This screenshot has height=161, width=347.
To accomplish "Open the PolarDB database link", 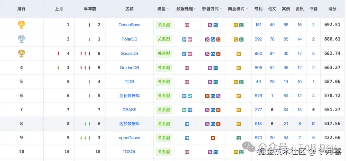I will click(x=129, y=39).
